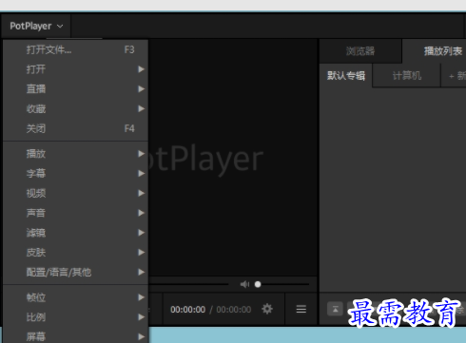Image resolution: width=466 pixels, height=343 pixels.
Task: Choose 打开文件... menu entry
Action: click(x=75, y=49)
